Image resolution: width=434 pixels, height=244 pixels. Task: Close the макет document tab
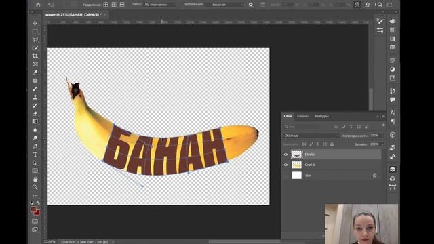(x=105, y=15)
